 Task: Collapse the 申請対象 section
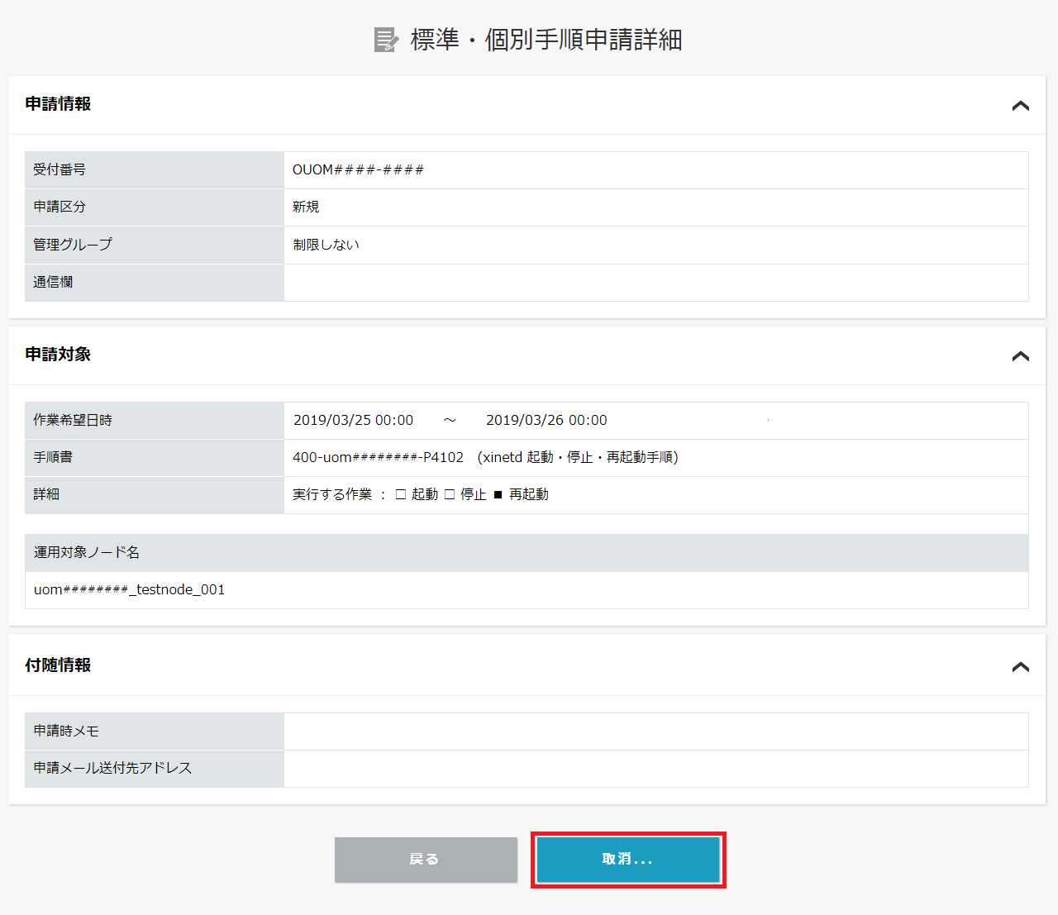click(1021, 356)
